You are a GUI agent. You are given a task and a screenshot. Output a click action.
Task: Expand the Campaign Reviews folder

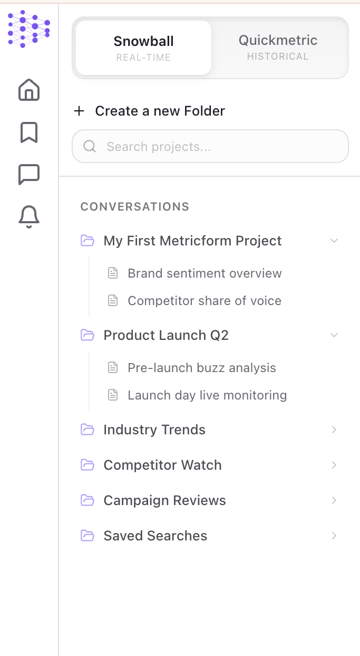click(x=334, y=500)
